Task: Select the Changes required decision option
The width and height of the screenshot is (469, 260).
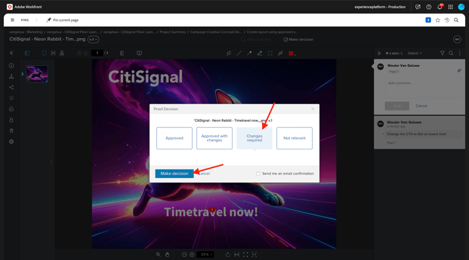Action: point(255,138)
